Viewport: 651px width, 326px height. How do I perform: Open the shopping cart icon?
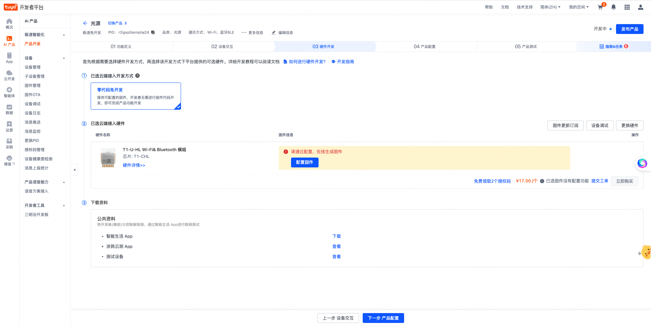tap(600, 7)
